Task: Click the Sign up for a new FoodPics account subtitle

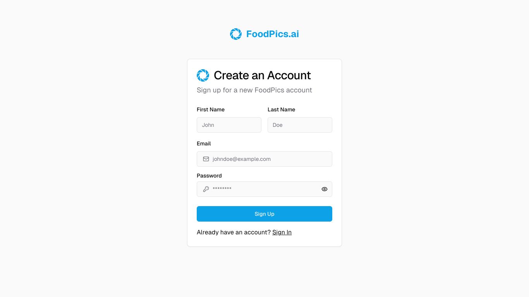Action: pyautogui.click(x=254, y=90)
